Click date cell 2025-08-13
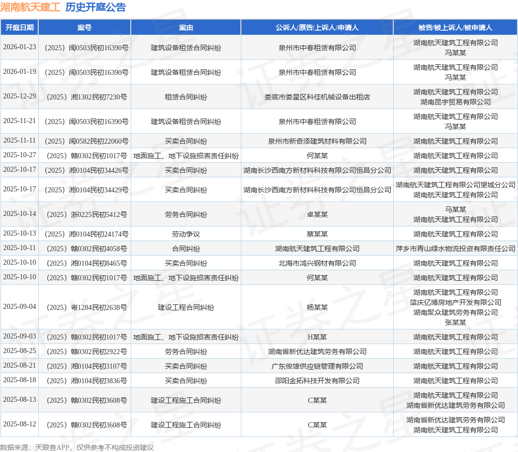 click(20, 399)
